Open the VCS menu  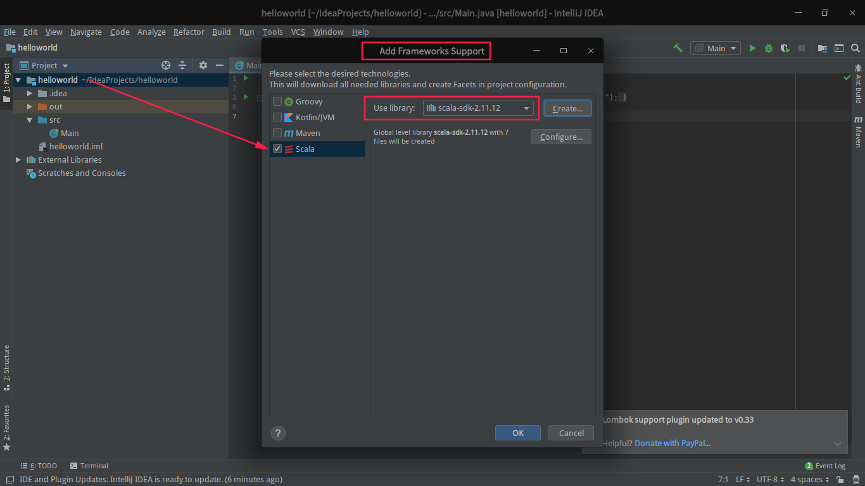298,32
